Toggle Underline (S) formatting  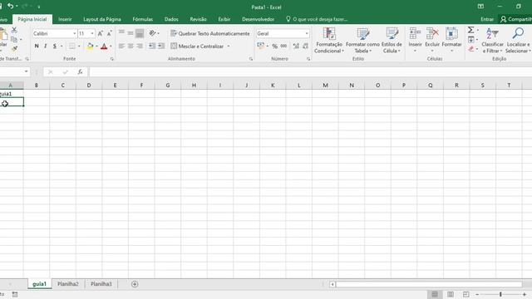[x=55, y=47]
